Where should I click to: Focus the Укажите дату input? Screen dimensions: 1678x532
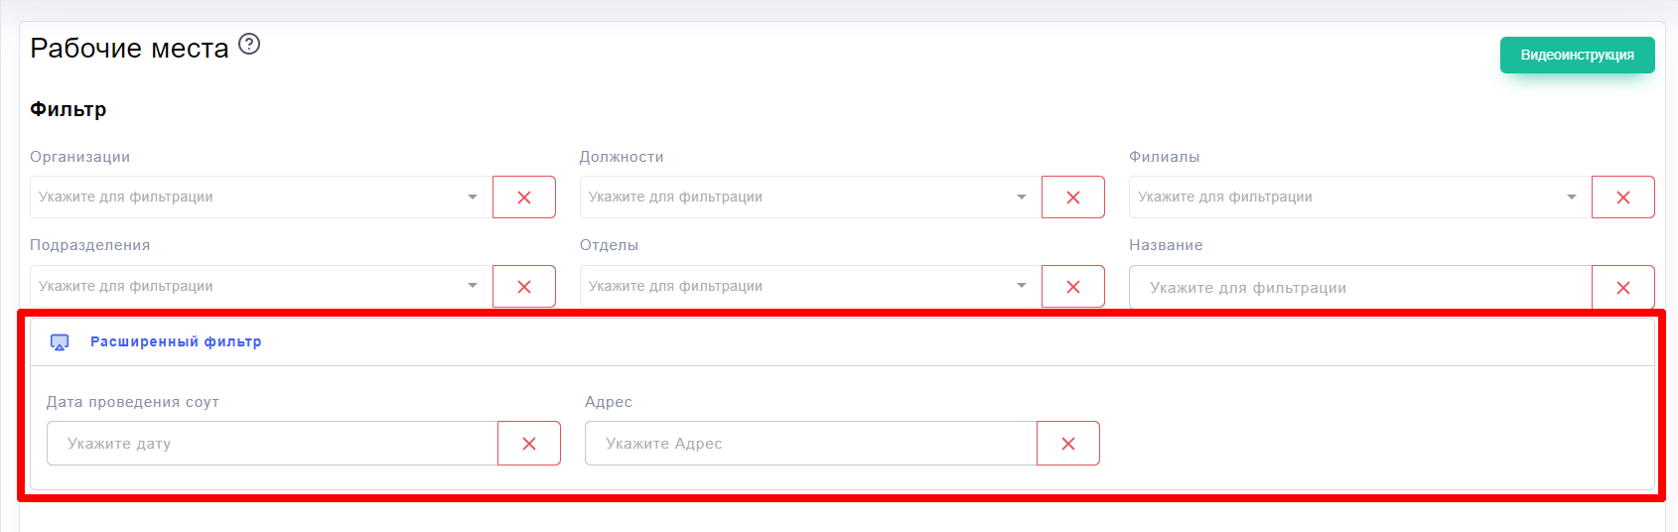272,444
